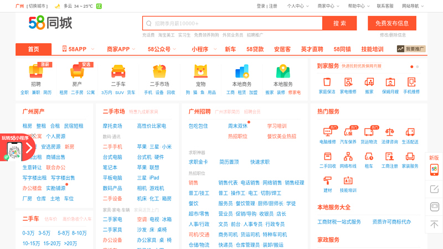The image size is (443, 249).
Task: Click the 58同城 logo
Action: [x=50, y=23]
